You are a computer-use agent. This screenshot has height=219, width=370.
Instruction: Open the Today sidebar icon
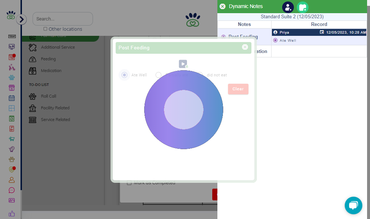[12, 36]
